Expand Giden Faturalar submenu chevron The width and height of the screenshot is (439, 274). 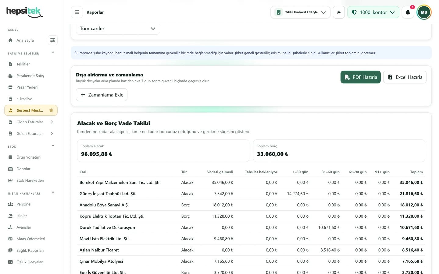click(x=52, y=122)
